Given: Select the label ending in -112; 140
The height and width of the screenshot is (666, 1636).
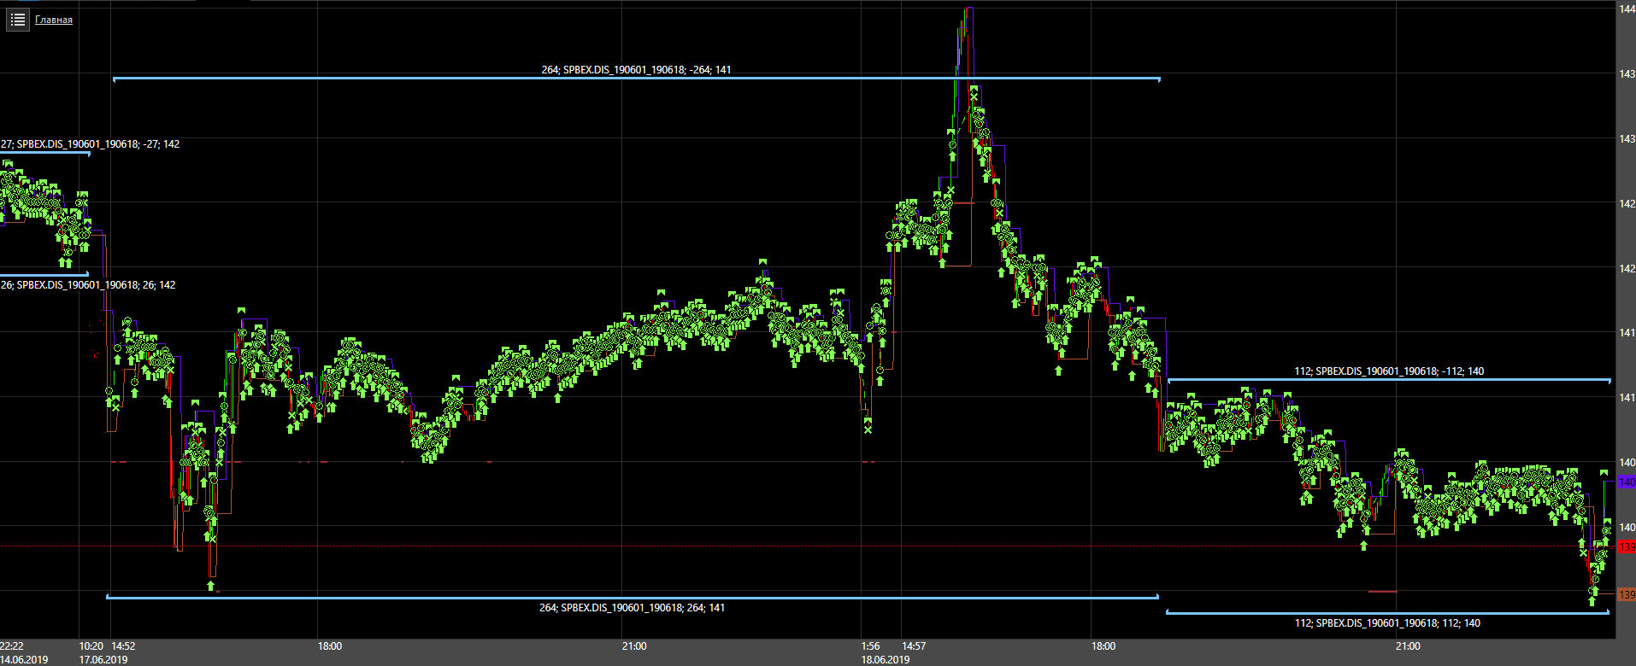Looking at the screenshot, I should click(1389, 371).
